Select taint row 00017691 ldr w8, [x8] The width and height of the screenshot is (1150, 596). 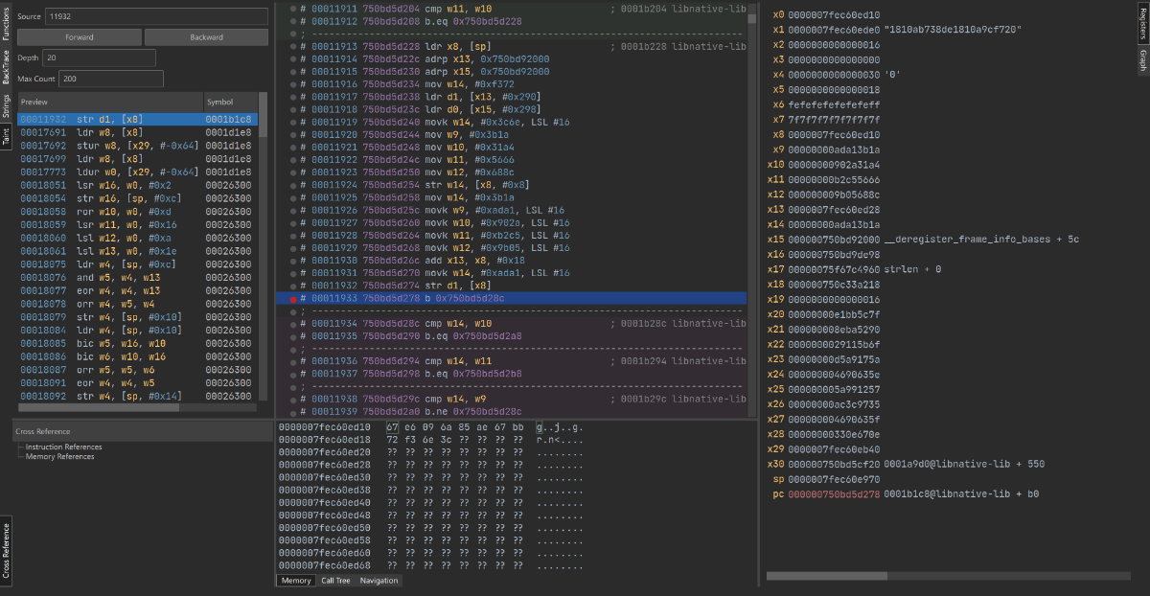[x=137, y=132]
